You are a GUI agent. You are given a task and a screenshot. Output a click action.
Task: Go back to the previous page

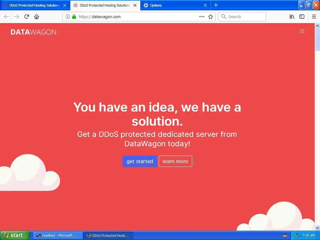point(6,17)
